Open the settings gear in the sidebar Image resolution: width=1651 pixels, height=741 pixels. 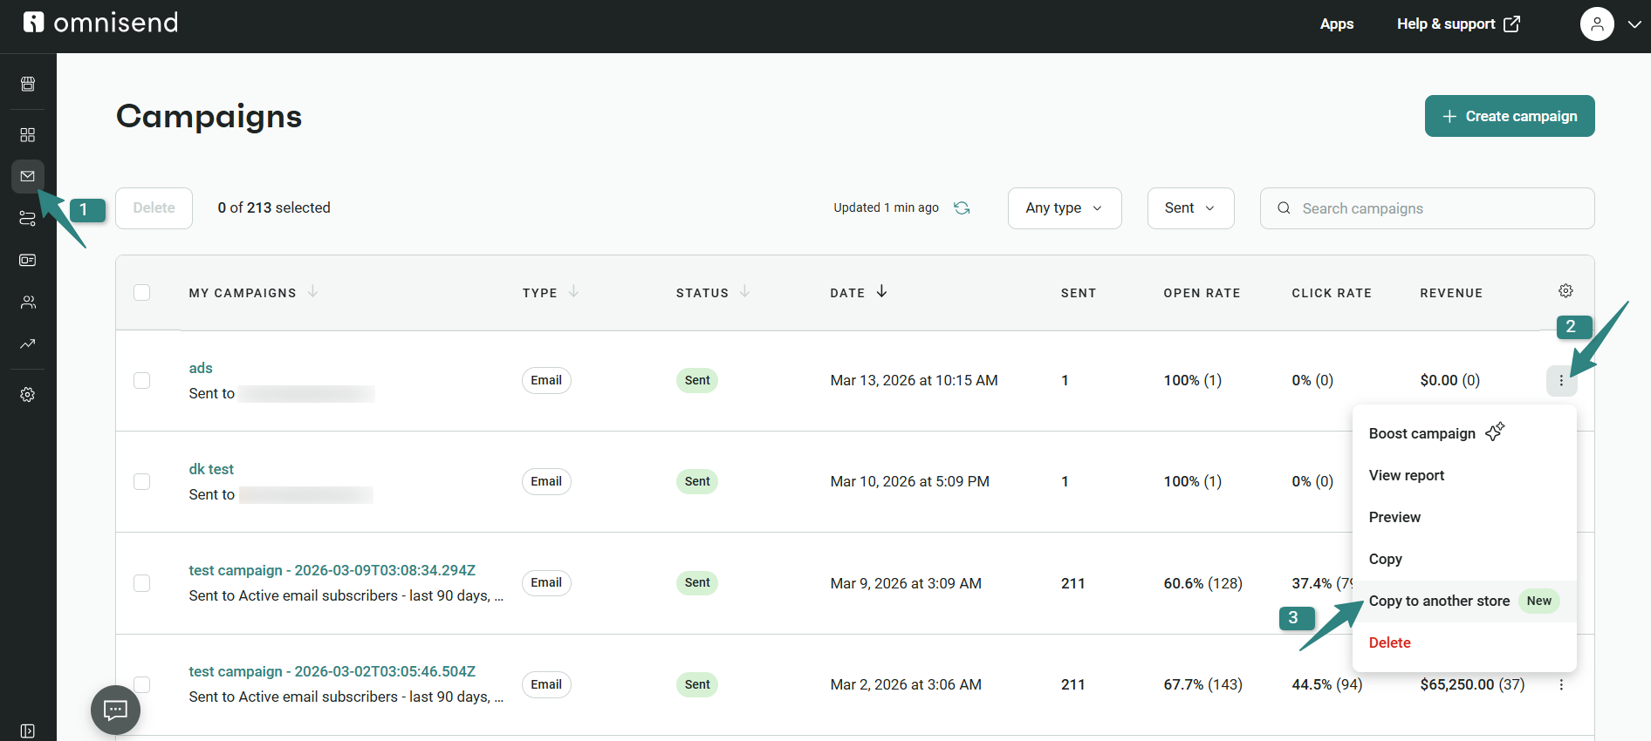28,395
